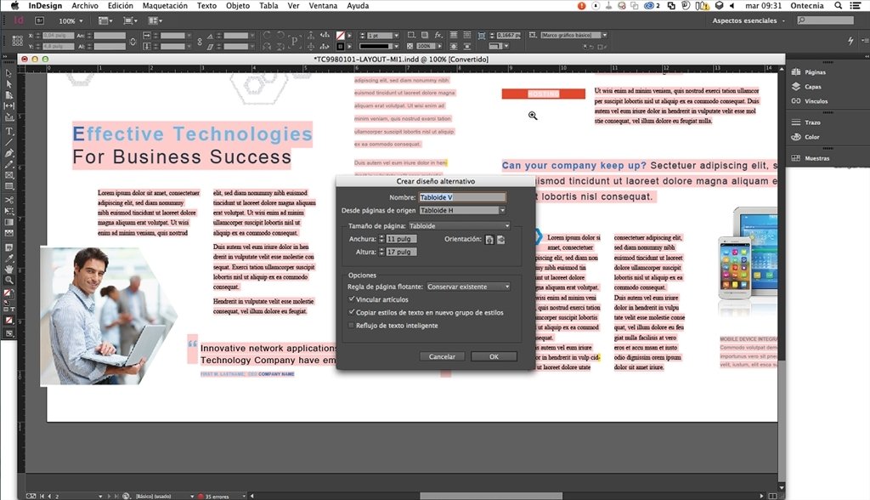870x500 pixels.
Task: Open the Texto menu
Action: tap(206, 6)
